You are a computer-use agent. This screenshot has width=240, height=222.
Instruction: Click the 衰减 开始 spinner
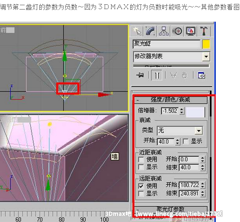point(177,141)
